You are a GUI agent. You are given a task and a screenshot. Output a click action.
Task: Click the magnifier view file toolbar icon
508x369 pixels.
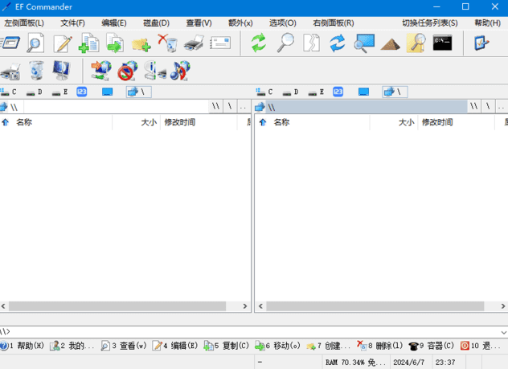[35, 43]
